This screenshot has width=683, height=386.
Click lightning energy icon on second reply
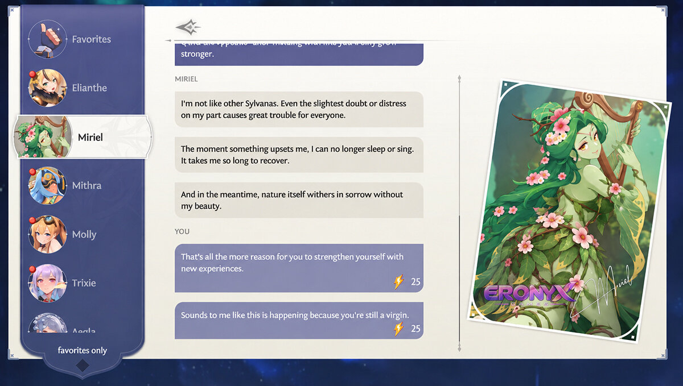399,329
